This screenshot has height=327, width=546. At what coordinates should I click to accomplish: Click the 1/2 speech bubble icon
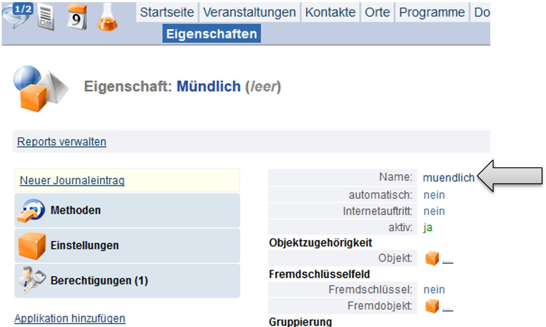click(18, 14)
